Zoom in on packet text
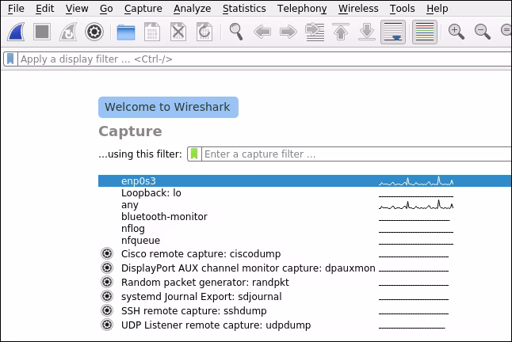The width and height of the screenshot is (512, 342). tap(457, 32)
